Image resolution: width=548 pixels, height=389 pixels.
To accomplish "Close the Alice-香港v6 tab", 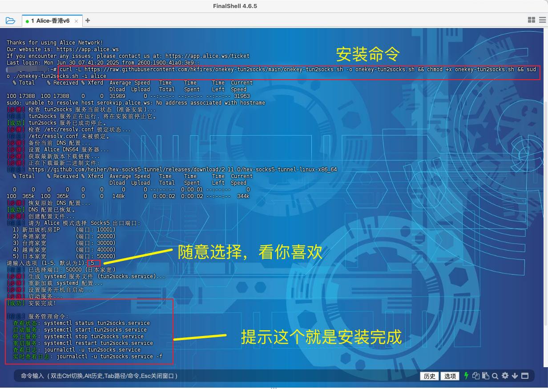I will (x=77, y=21).
